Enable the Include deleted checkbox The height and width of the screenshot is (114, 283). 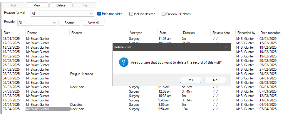point(131,14)
